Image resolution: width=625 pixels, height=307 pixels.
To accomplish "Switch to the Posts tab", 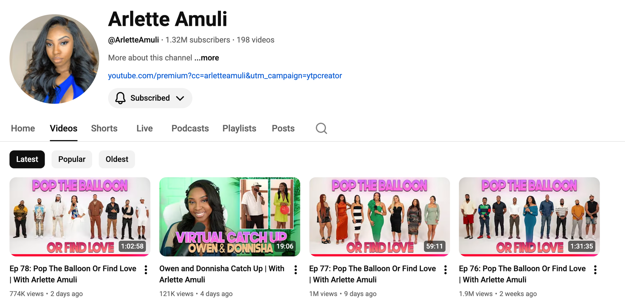I will point(283,128).
